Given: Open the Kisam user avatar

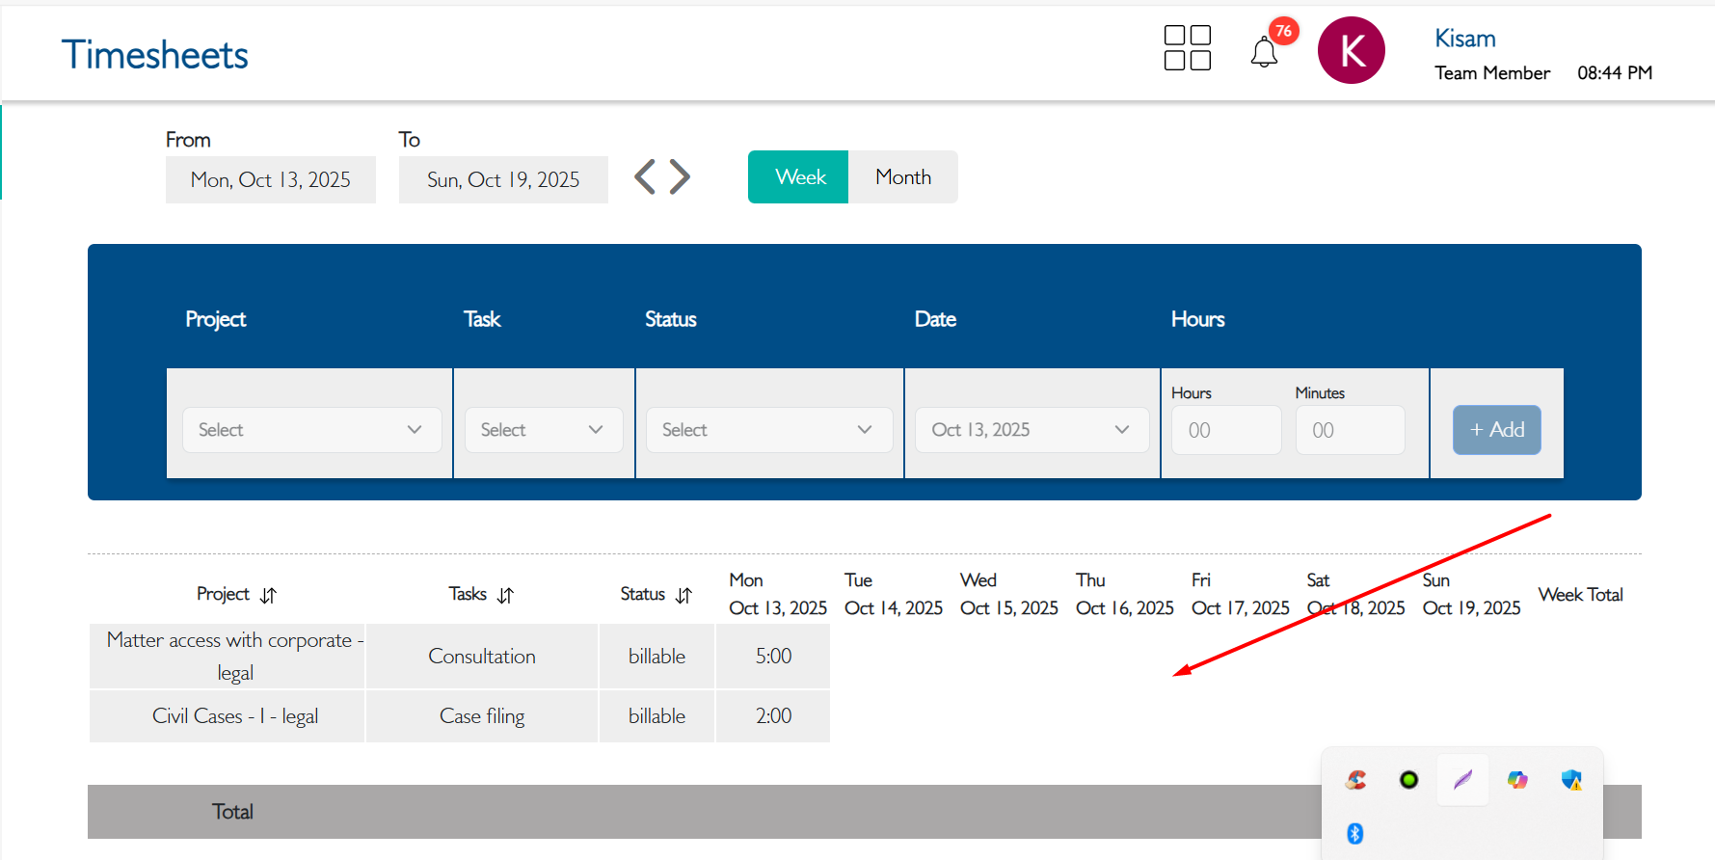Looking at the screenshot, I should [x=1351, y=50].
